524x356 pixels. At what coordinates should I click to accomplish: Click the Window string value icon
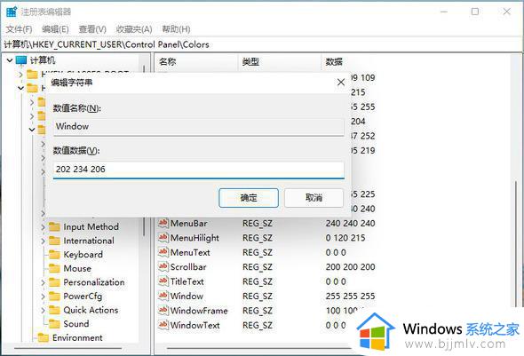click(163, 296)
